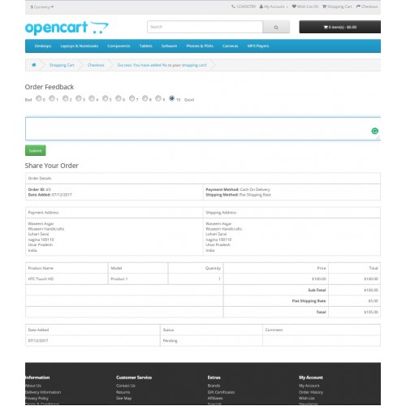Open My Account footer link

309,386
